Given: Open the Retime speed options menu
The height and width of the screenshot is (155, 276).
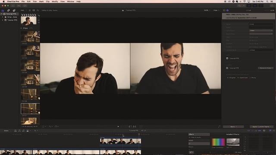Looking at the screenshot, I should (x=56, y=126).
